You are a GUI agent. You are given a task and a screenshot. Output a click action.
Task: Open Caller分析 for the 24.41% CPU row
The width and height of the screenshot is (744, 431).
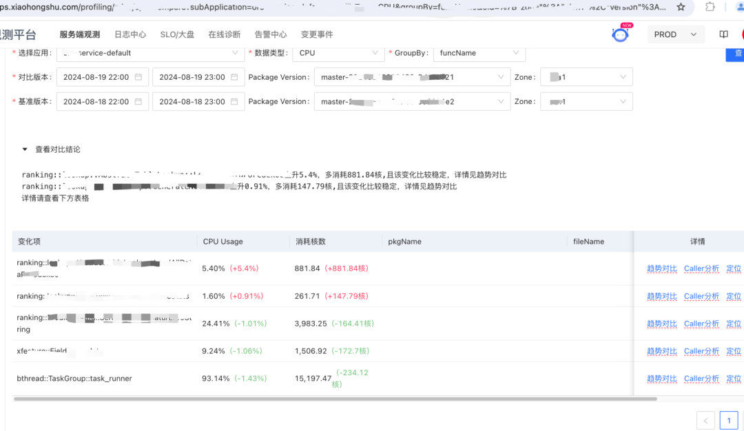(x=701, y=324)
